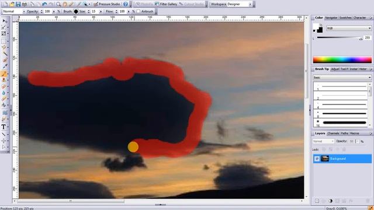Hide the Background layer eye icon
374x210 pixels.
317,159
